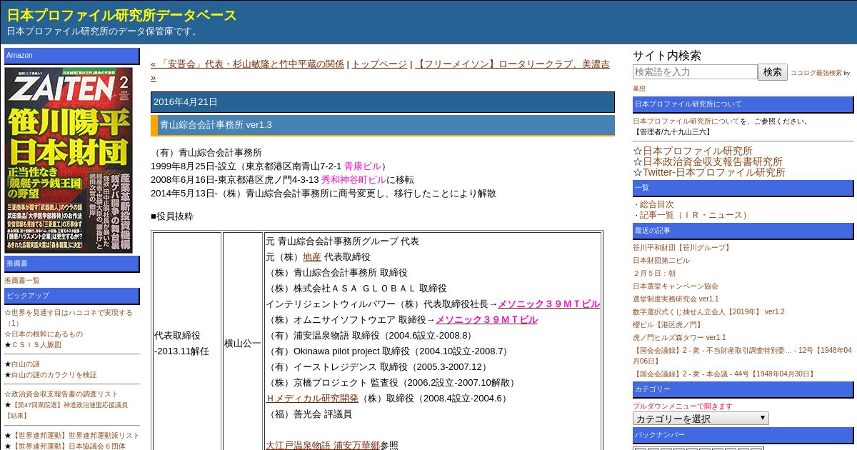The height and width of the screenshot is (450, 857).
Task: Open the 地産 link in table
Action: pos(312,257)
